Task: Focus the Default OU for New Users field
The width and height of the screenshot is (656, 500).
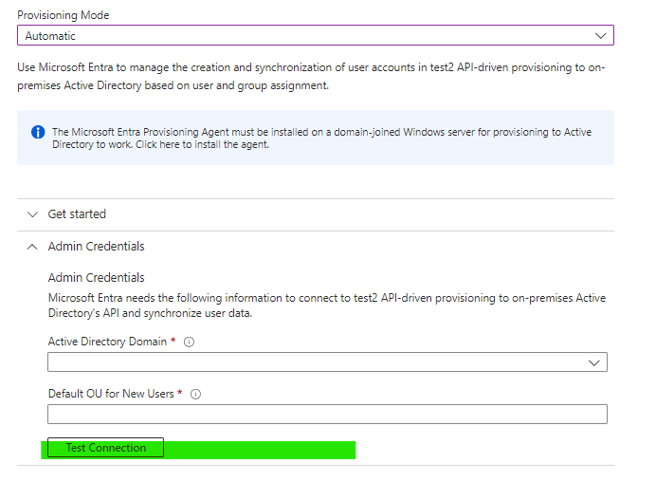Action: click(327, 415)
